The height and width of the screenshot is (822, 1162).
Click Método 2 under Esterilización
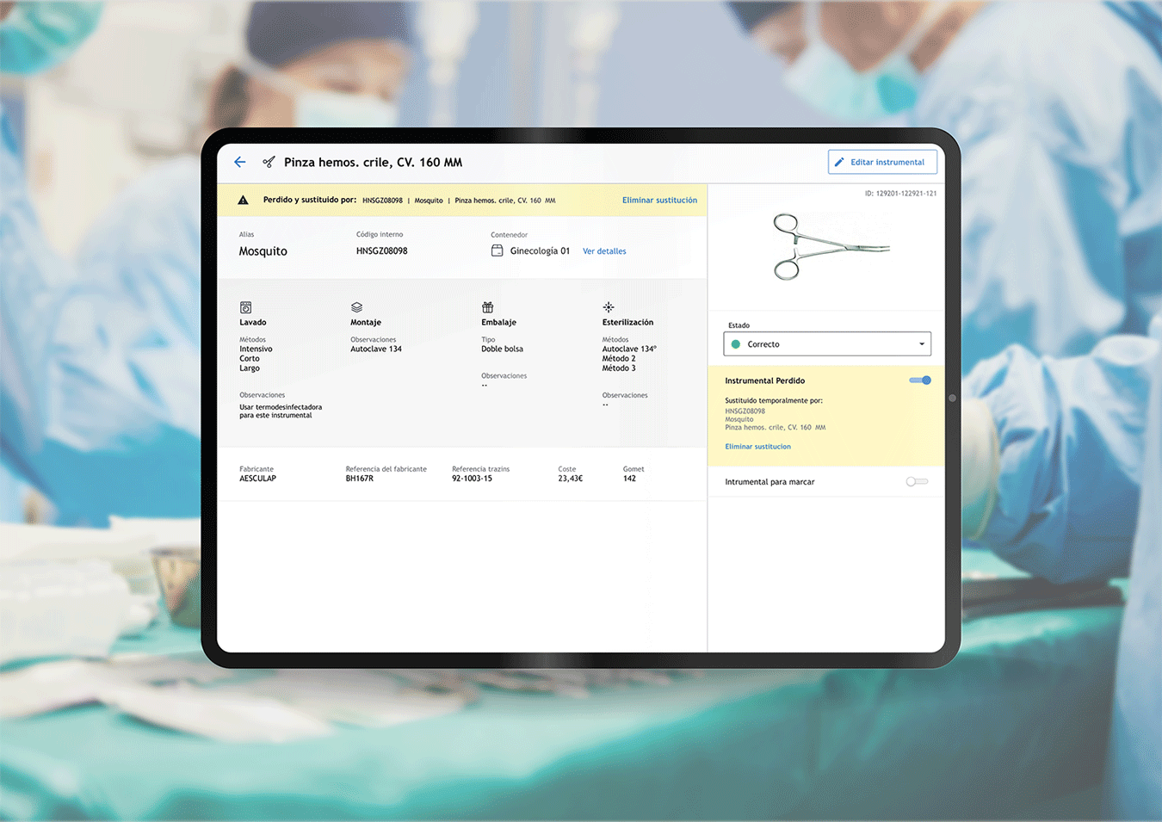(x=619, y=359)
